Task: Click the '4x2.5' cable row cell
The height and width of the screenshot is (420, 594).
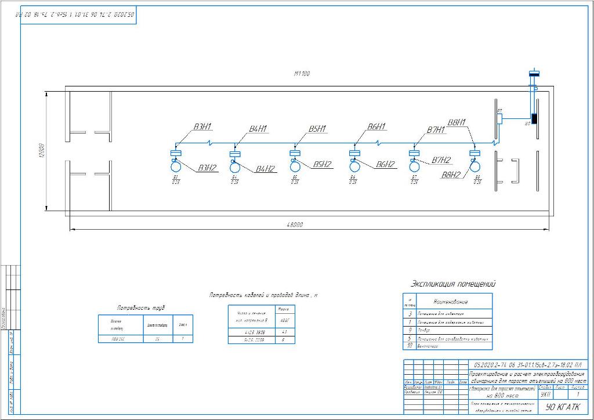Action: [252, 332]
